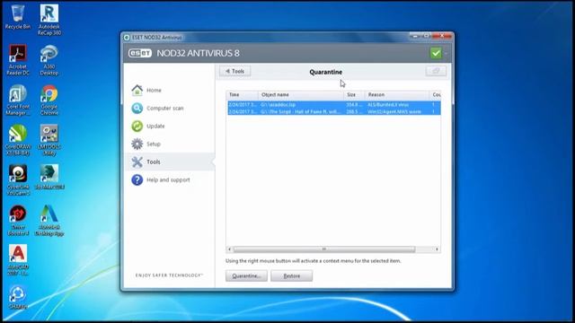Go back to Tools page
Image resolution: width=575 pixels, height=323 pixels.
[x=235, y=71]
